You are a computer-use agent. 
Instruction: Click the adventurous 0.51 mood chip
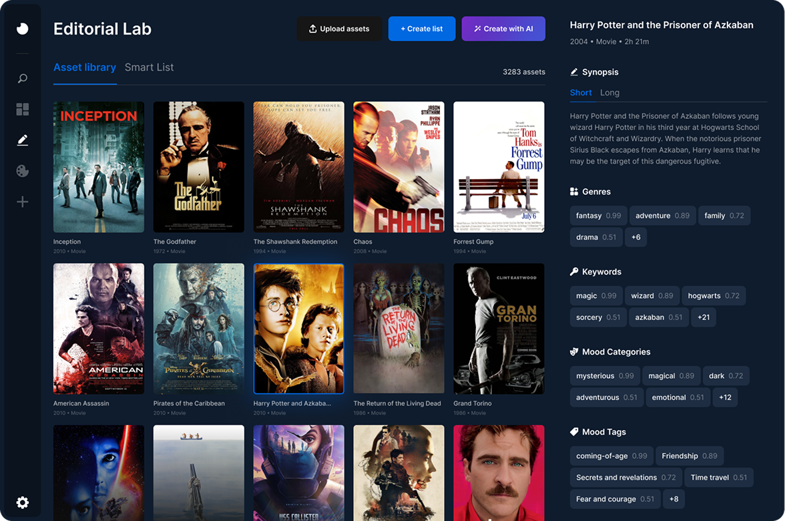(x=606, y=397)
